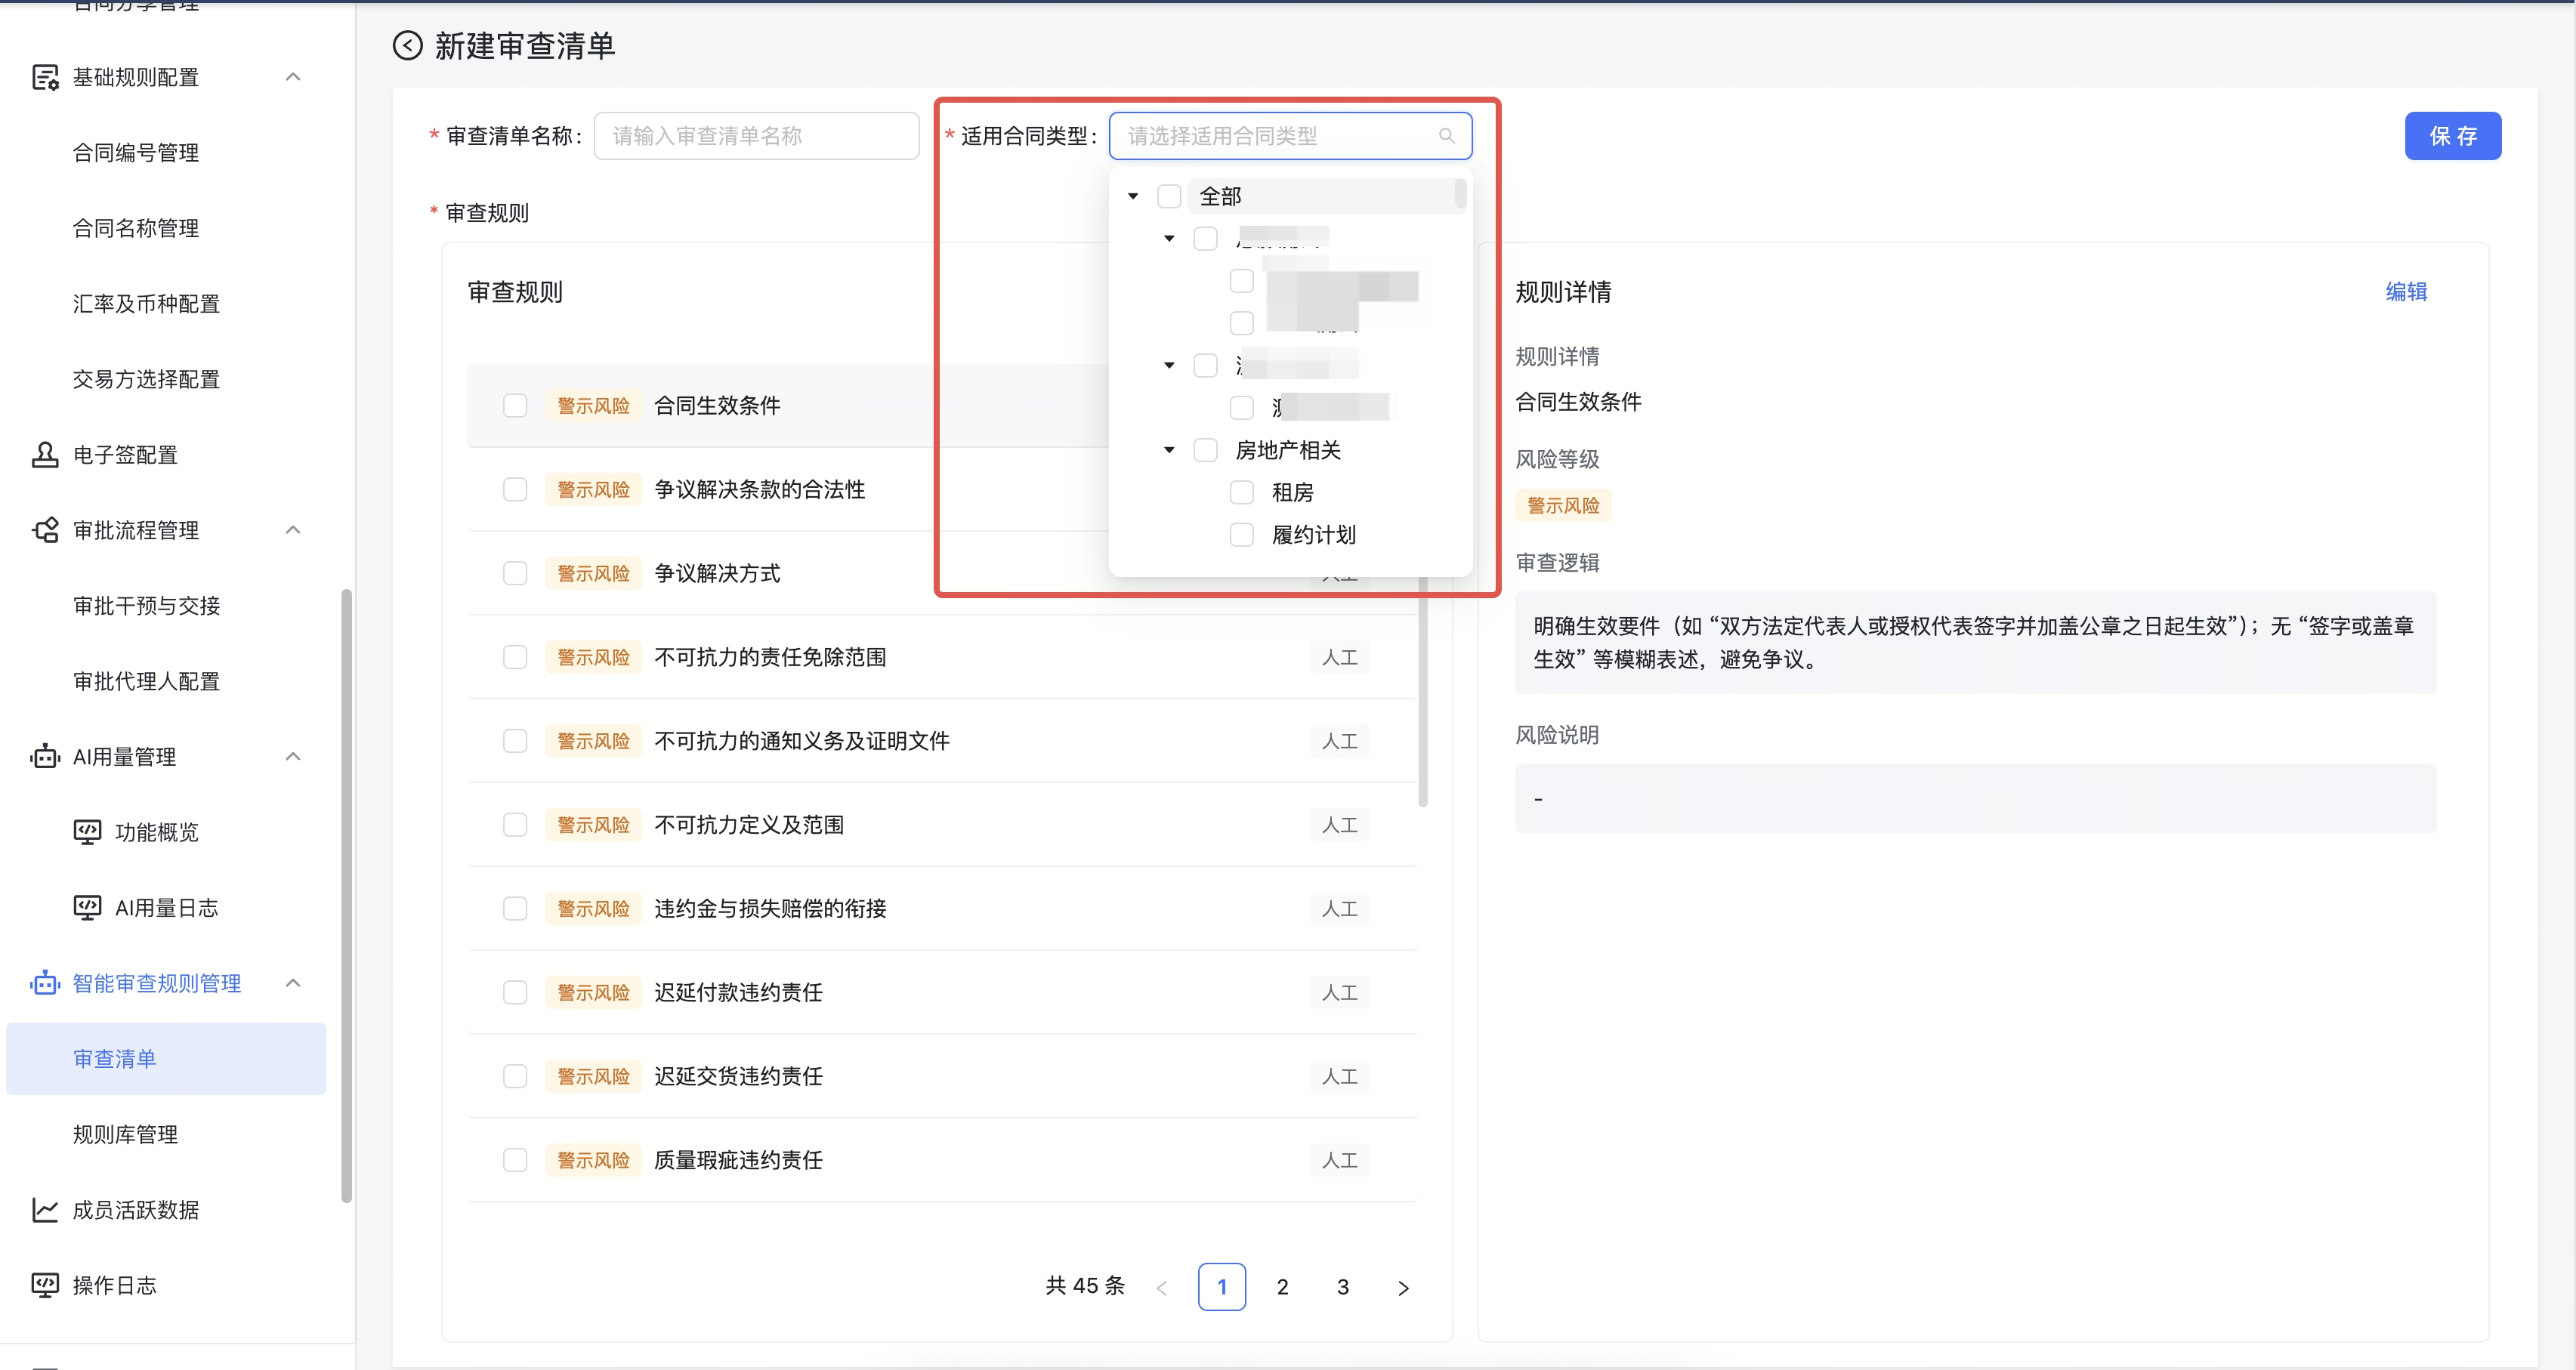Click the AI用量日志 monitor icon
Screen dimensions: 2576x1370
[87, 908]
